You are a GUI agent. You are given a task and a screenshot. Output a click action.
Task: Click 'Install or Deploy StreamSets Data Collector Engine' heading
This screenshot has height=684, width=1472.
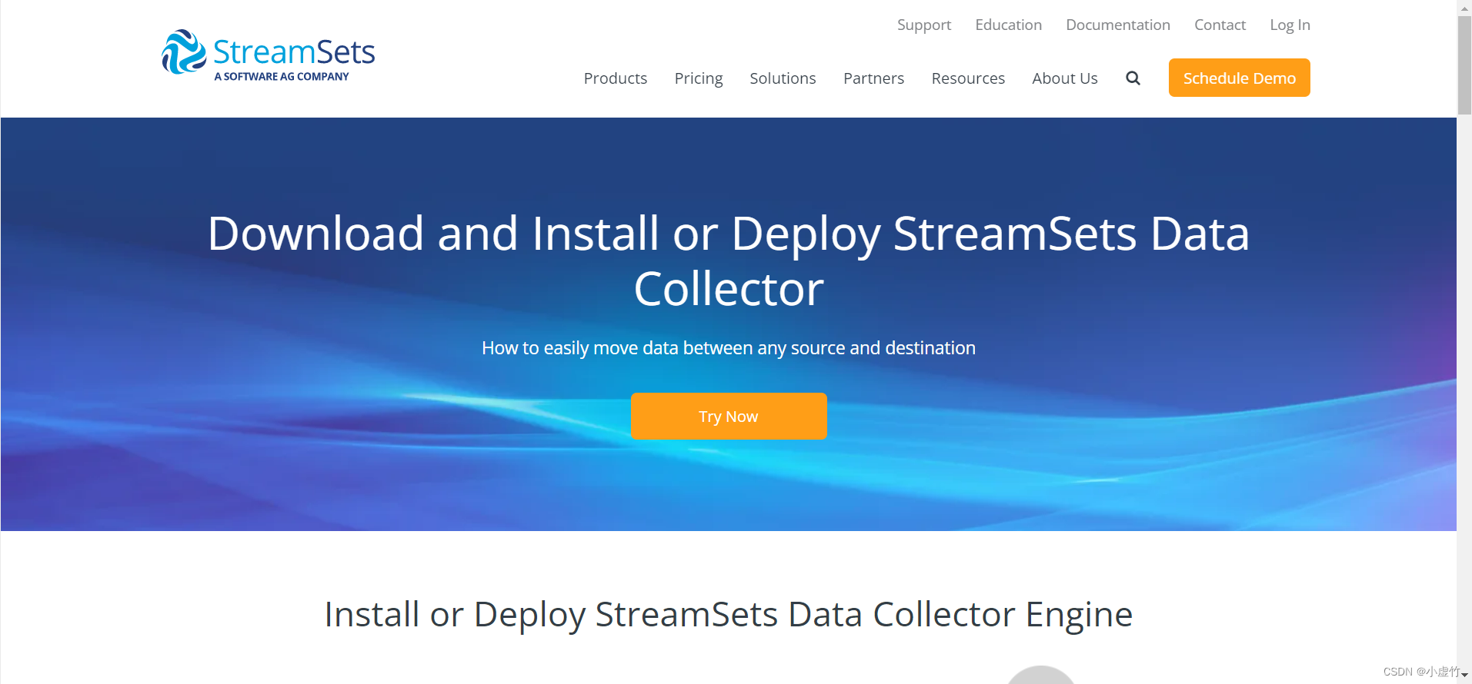point(729,614)
